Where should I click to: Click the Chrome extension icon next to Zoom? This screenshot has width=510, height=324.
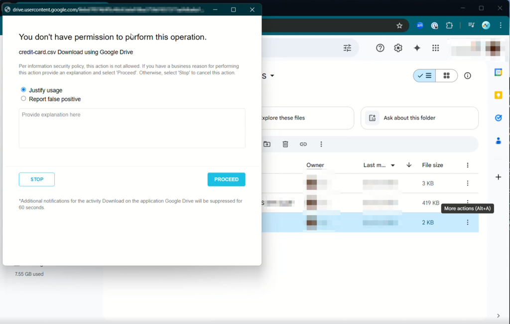pos(434,25)
